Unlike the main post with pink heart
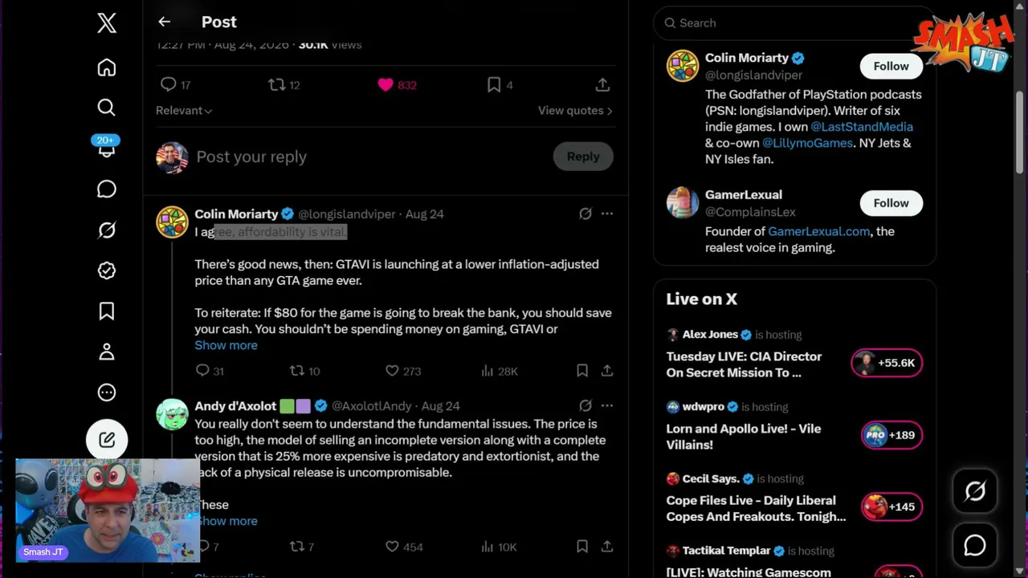 (x=385, y=84)
